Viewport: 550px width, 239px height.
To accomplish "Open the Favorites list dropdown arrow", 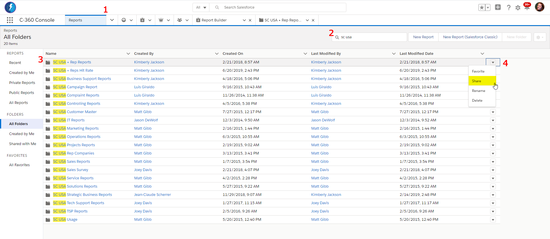I will pyautogui.click(x=488, y=7).
